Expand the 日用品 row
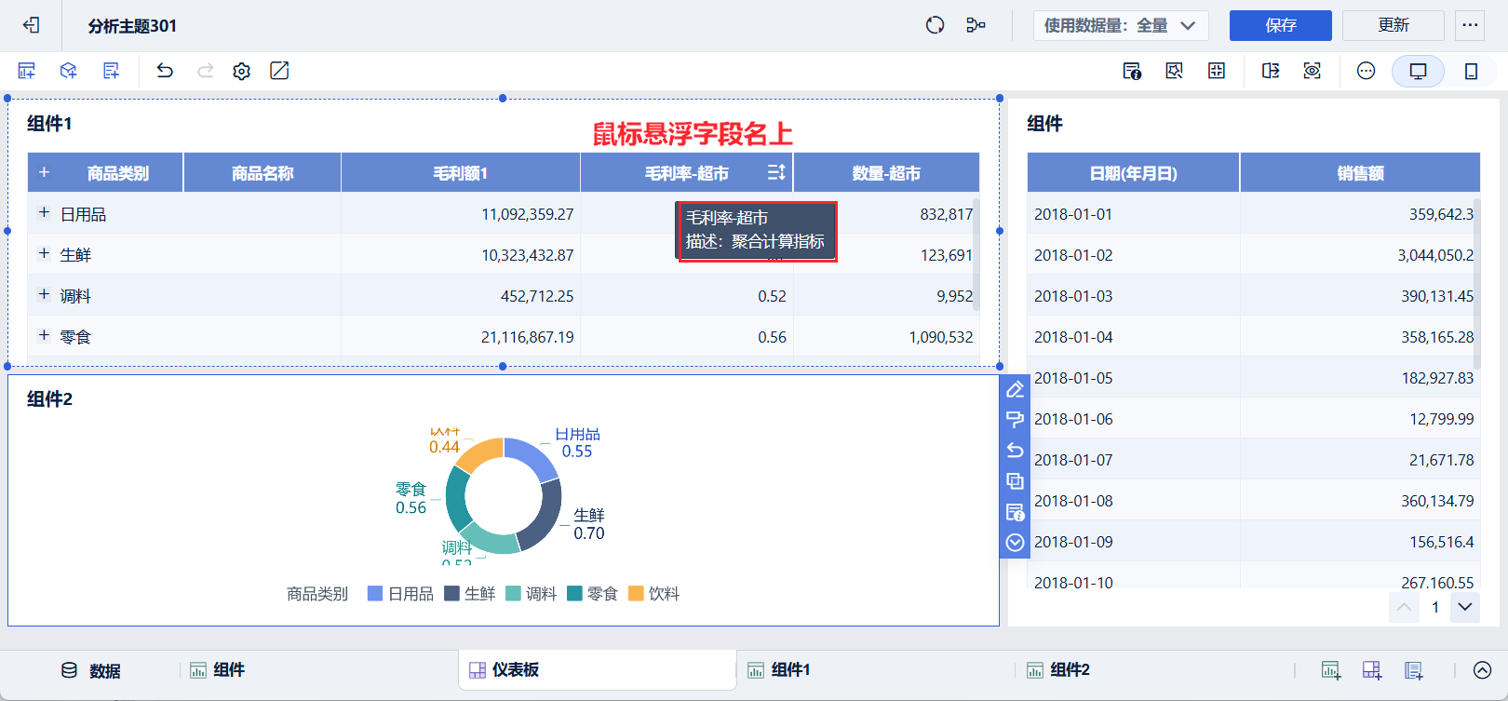 tap(44, 213)
